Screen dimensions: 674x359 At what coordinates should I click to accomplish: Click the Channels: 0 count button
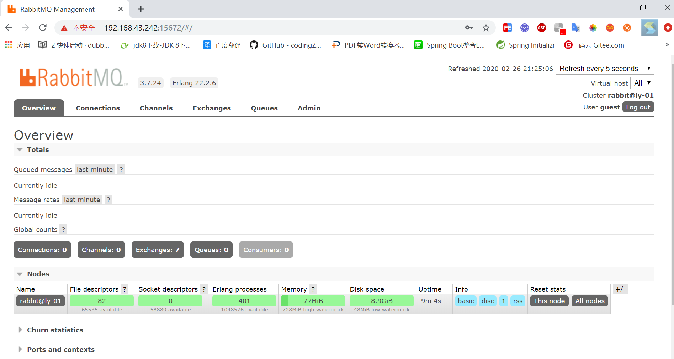coord(101,250)
